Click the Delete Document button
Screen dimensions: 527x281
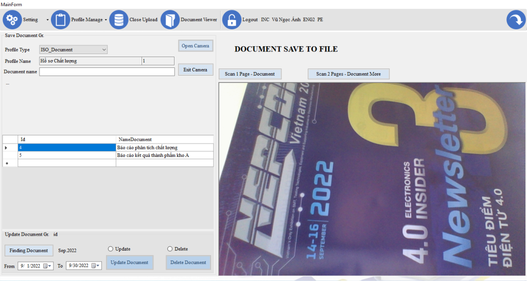(188, 262)
